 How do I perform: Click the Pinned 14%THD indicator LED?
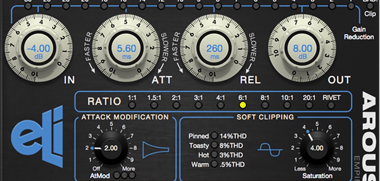click(x=214, y=135)
